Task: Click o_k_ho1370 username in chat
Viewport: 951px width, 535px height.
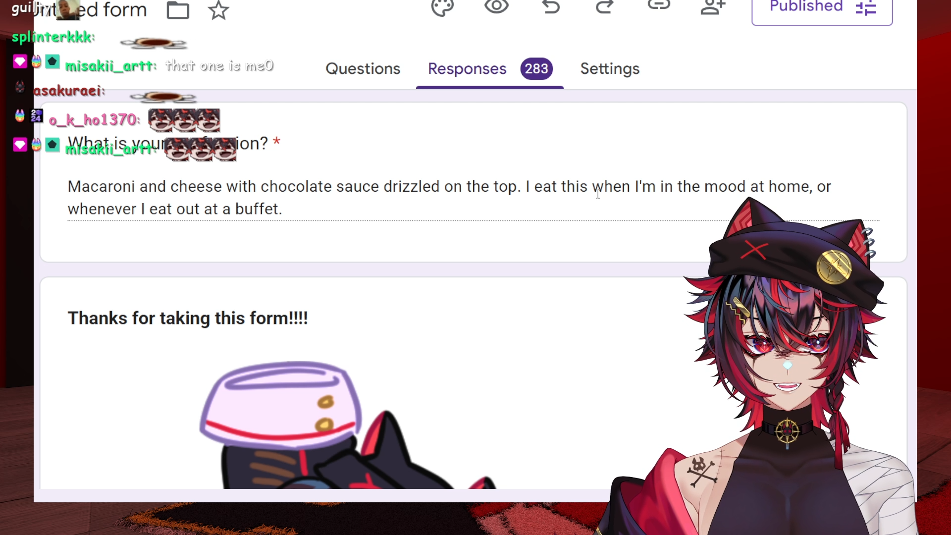Action: [x=94, y=120]
